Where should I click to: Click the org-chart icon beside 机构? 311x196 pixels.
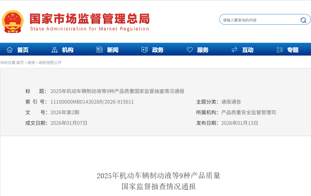(54, 50)
